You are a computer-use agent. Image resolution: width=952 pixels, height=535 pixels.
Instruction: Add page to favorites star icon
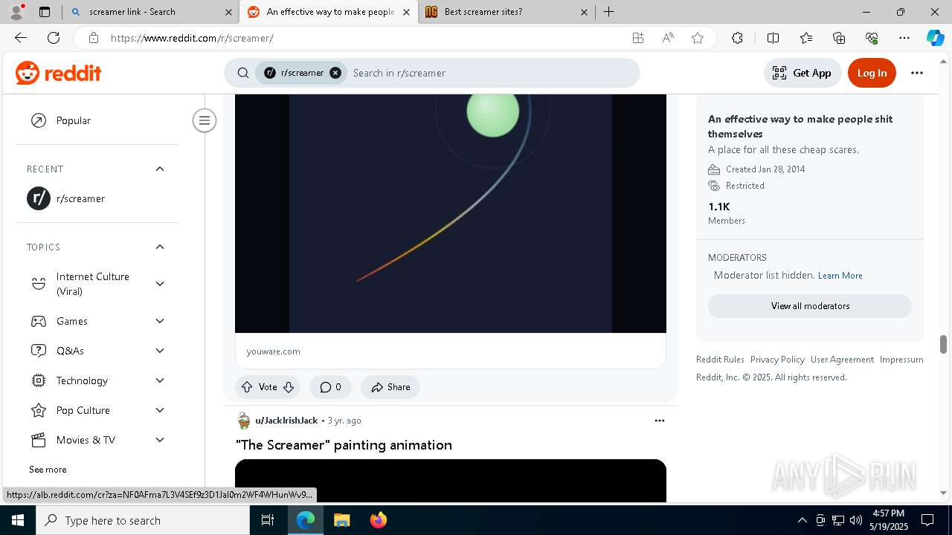(x=698, y=38)
